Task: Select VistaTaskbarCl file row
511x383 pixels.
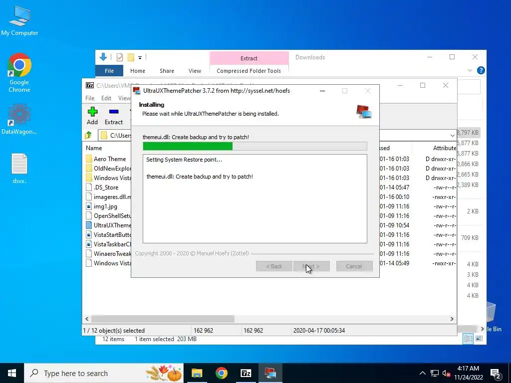Action: 108,244
